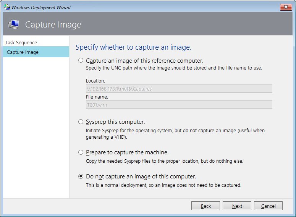Close the Windows Deployment Wizard window
Viewport: 296px width, 217px height.
(286, 7)
